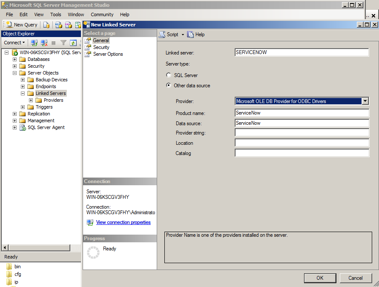Open Help from the dialog toolbar icon
The image size is (379, 287).
click(x=190, y=34)
